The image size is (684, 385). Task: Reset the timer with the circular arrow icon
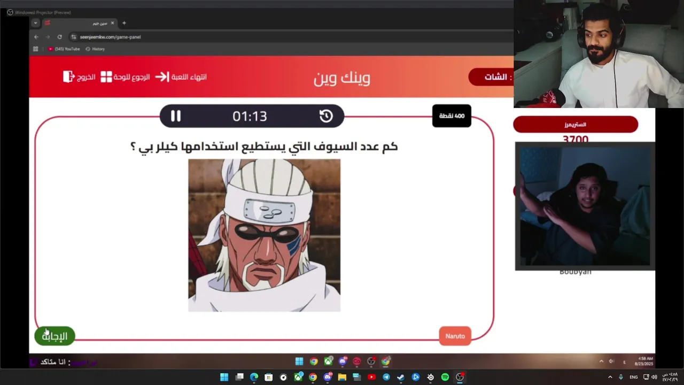click(x=326, y=116)
